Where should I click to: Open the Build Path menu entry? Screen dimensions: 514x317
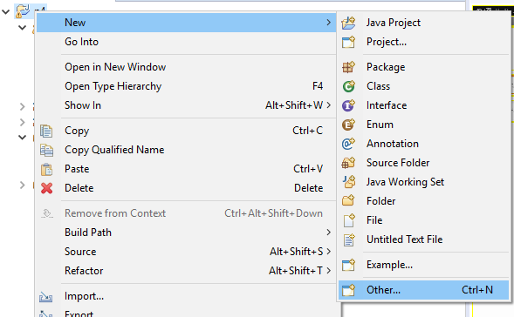click(x=186, y=233)
